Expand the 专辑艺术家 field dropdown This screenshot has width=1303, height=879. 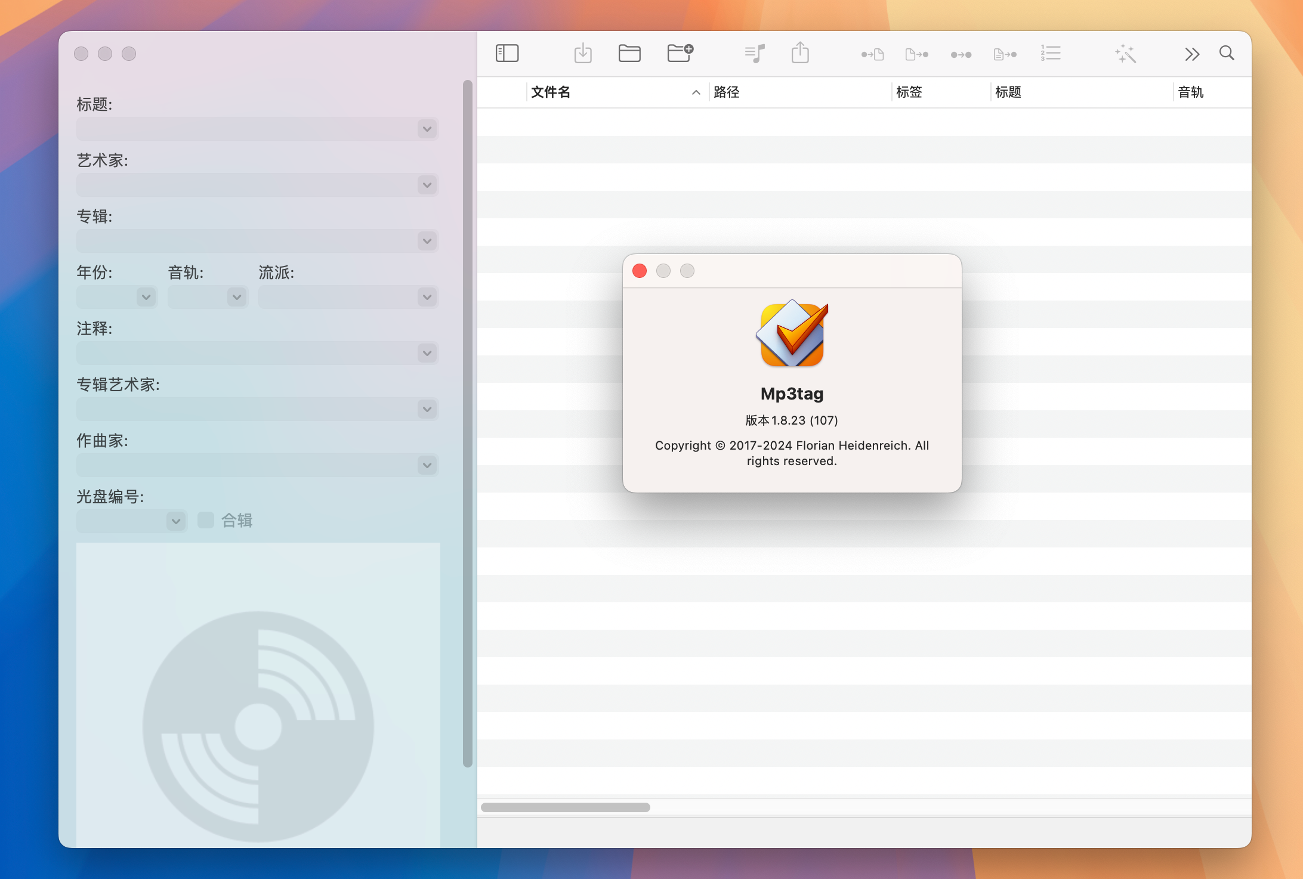tap(427, 409)
